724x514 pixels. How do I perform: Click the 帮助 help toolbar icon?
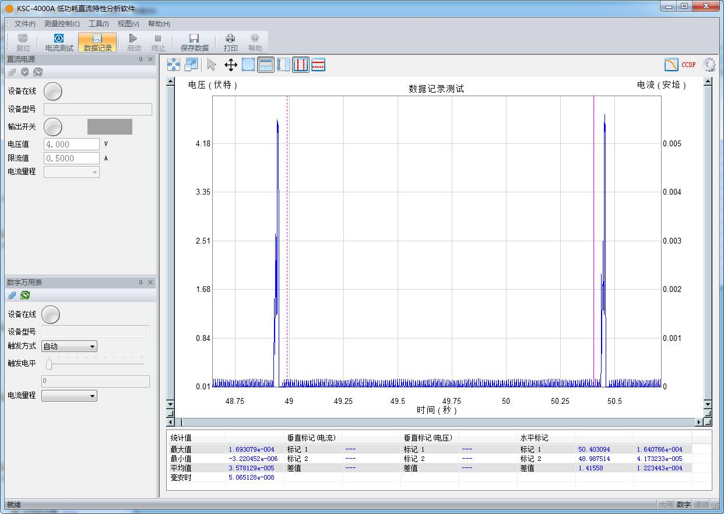(255, 43)
